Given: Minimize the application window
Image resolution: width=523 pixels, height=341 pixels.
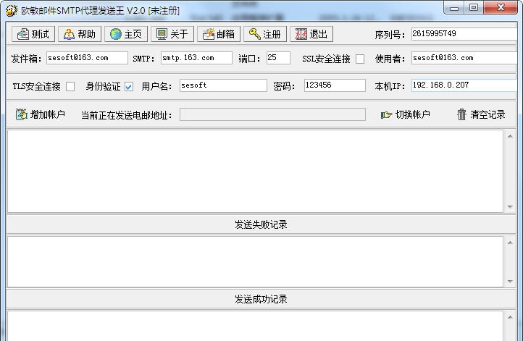Looking at the screenshot, I should click(x=454, y=8).
